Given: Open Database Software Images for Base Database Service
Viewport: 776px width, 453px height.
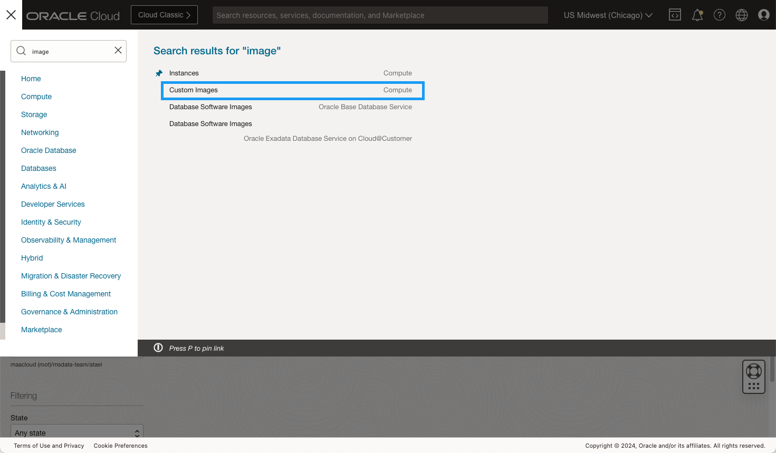Looking at the screenshot, I should click(x=210, y=107).
